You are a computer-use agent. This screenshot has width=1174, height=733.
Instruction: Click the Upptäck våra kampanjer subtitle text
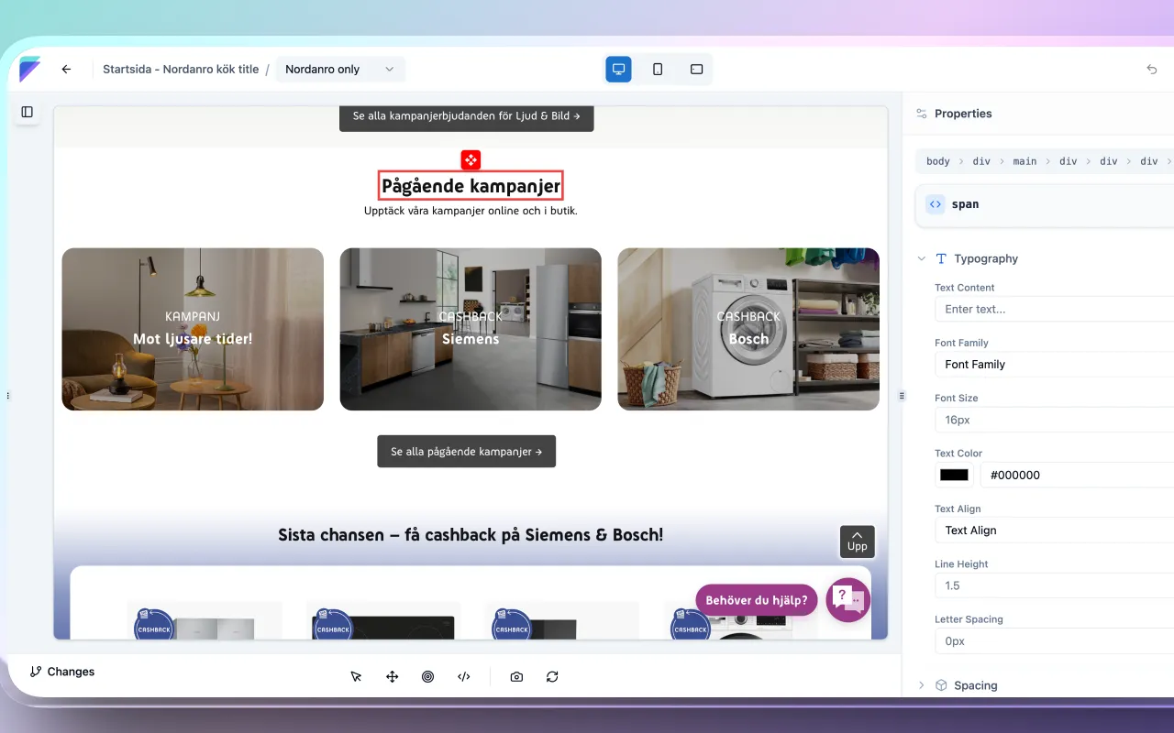coord(471,211)
